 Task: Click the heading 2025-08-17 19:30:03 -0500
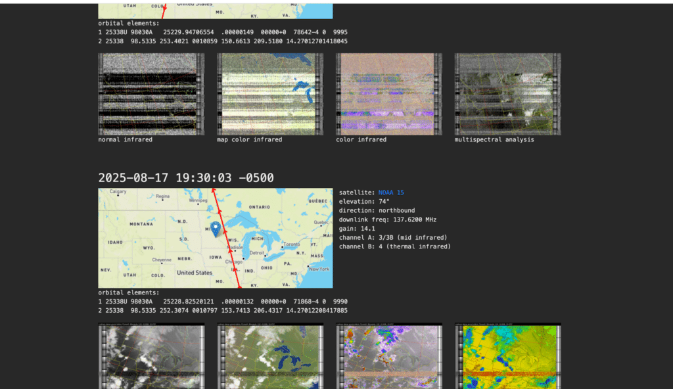point(186,178)
